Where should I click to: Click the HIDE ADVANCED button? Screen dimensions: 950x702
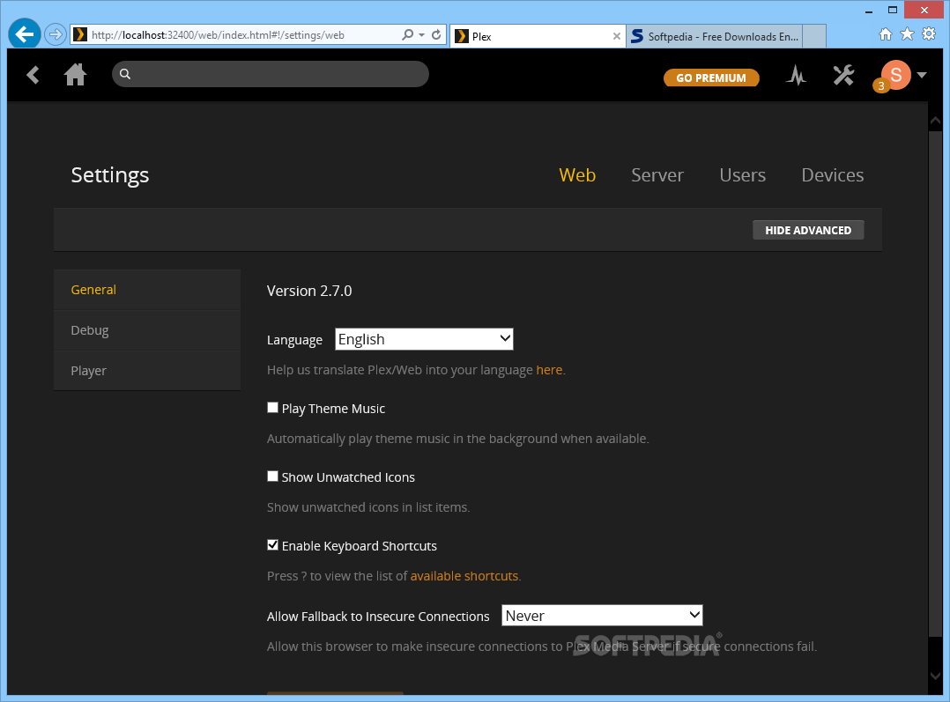click(x=808, y=230)
